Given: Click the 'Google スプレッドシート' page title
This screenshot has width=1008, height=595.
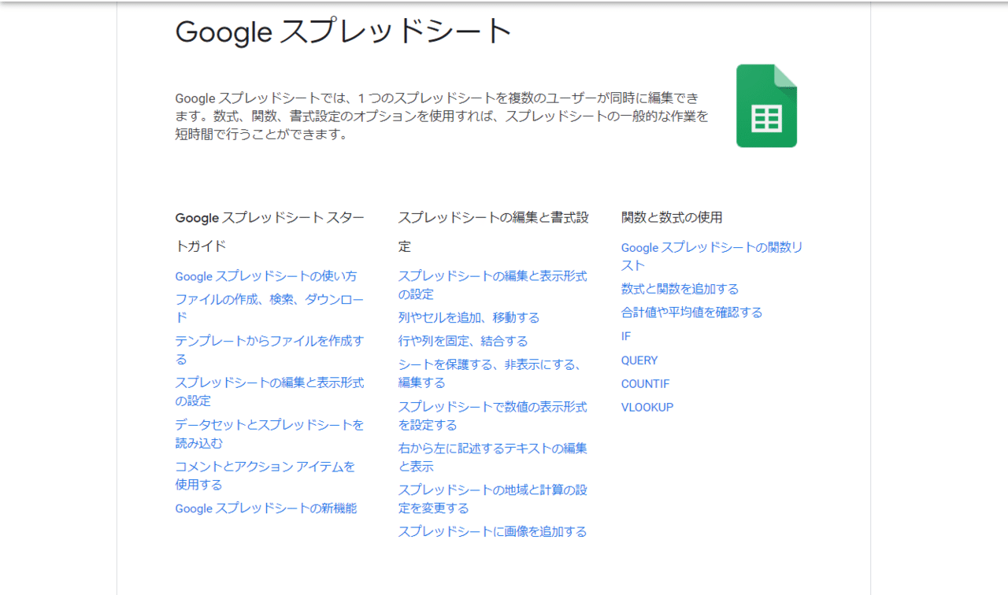Looking at the screenshot, I should tap(343, 31).
